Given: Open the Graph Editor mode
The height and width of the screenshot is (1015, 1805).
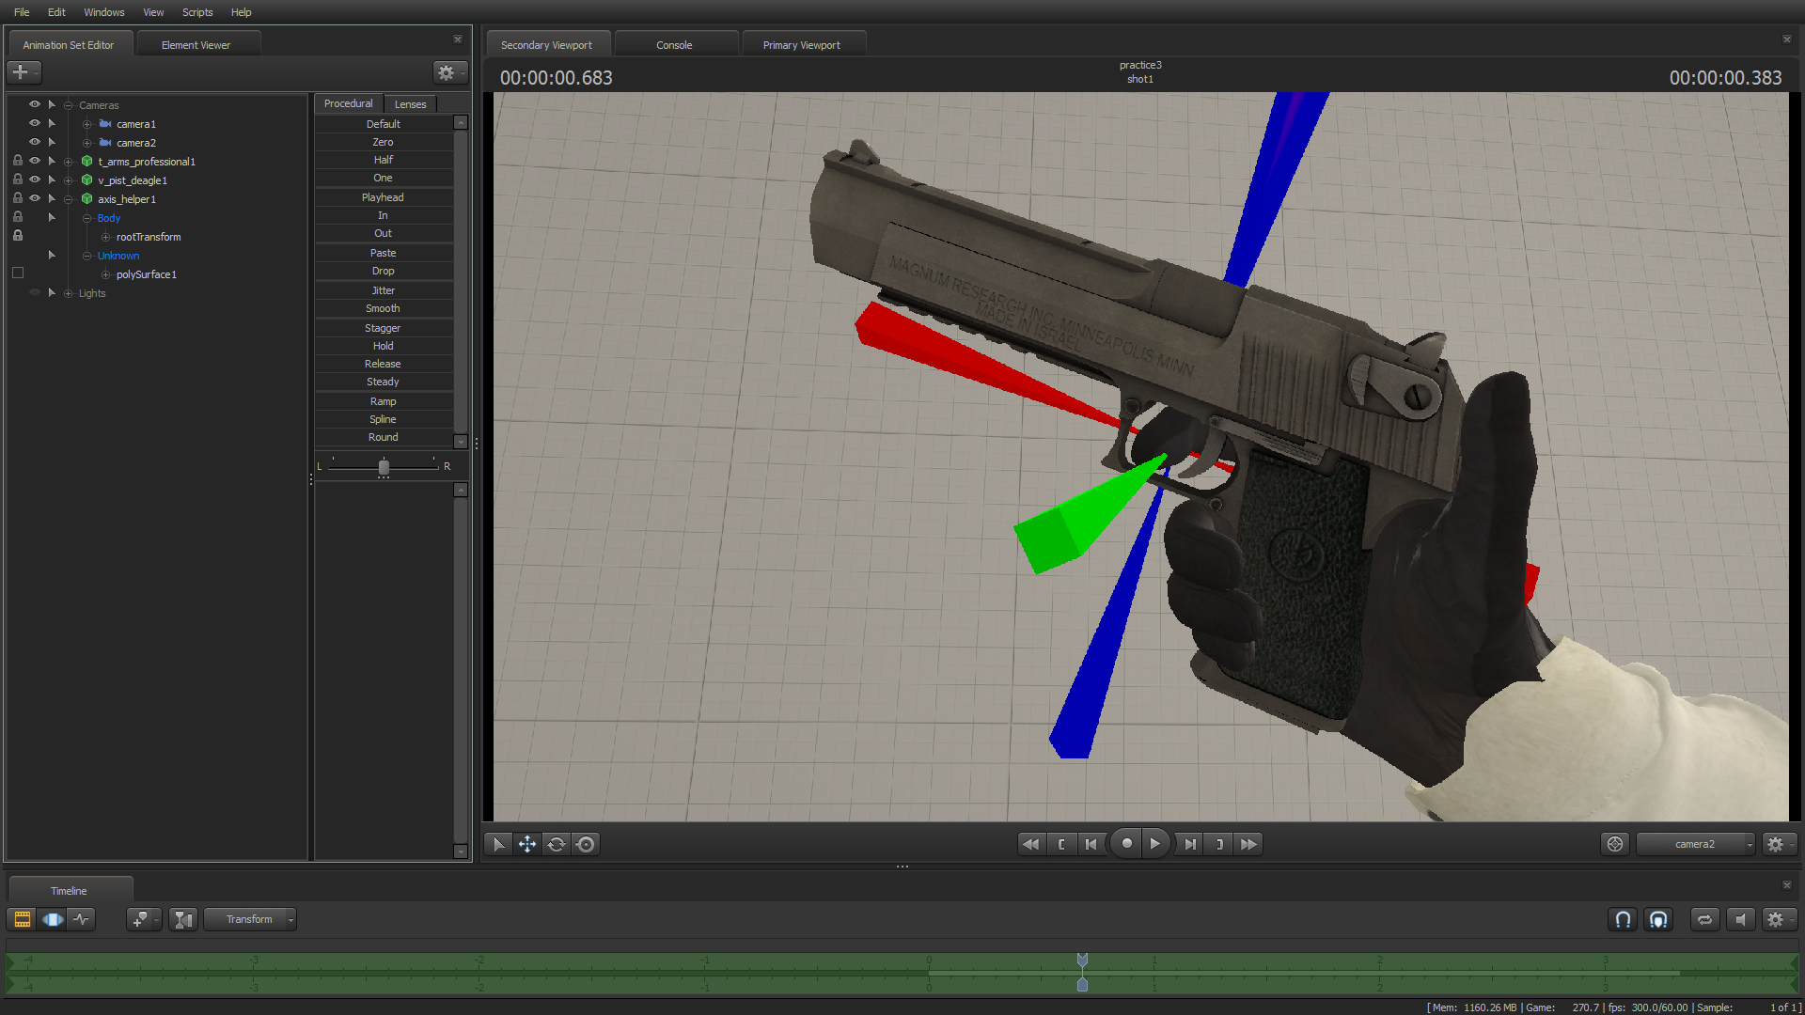Looking at the screenshot, I should pyautogui.click(x=82, y=919).
